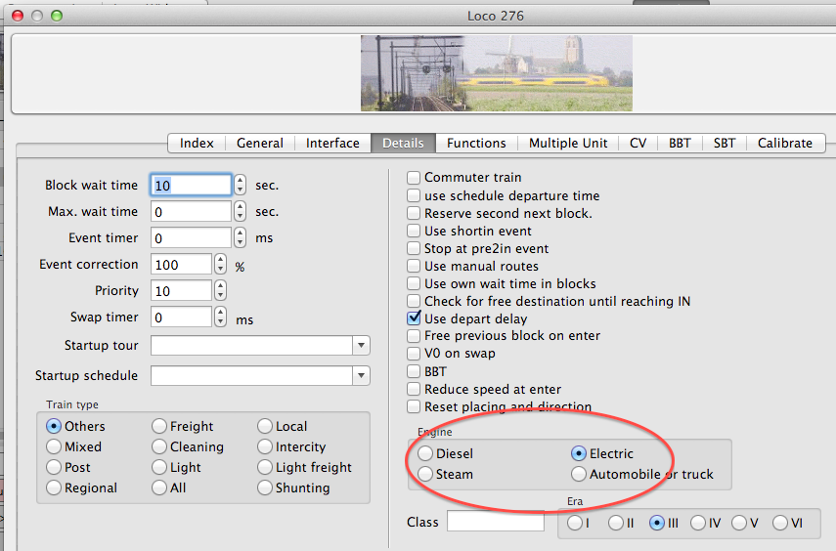Go to the Multiple Unit tab
The height and width of the screenshot is (551, 836).
(x=568, y=143)
